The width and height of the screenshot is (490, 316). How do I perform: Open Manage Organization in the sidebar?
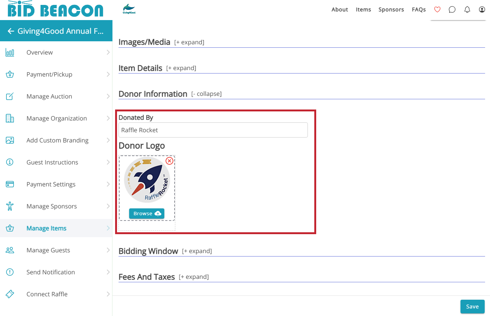[x=56, y=119]
